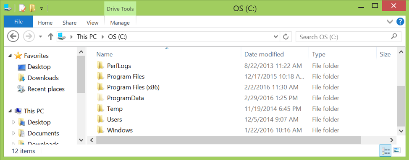Switch to Details view icon

click(385, 150)
